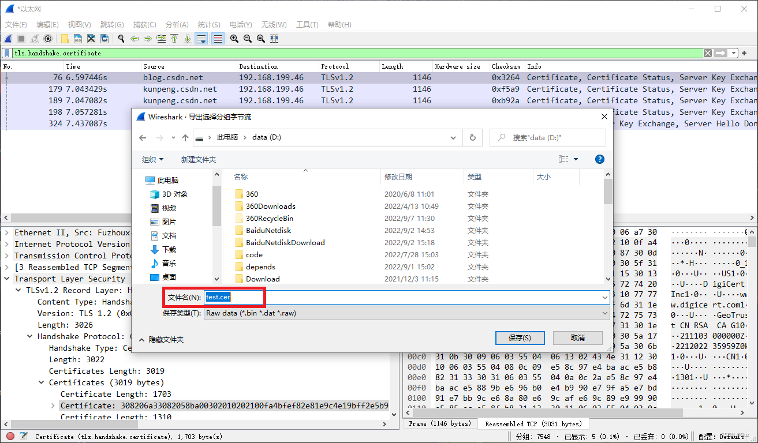Reload the capture file toolbar icon
The height and width of the screenshot is (443, 758).
pos(104,39)
